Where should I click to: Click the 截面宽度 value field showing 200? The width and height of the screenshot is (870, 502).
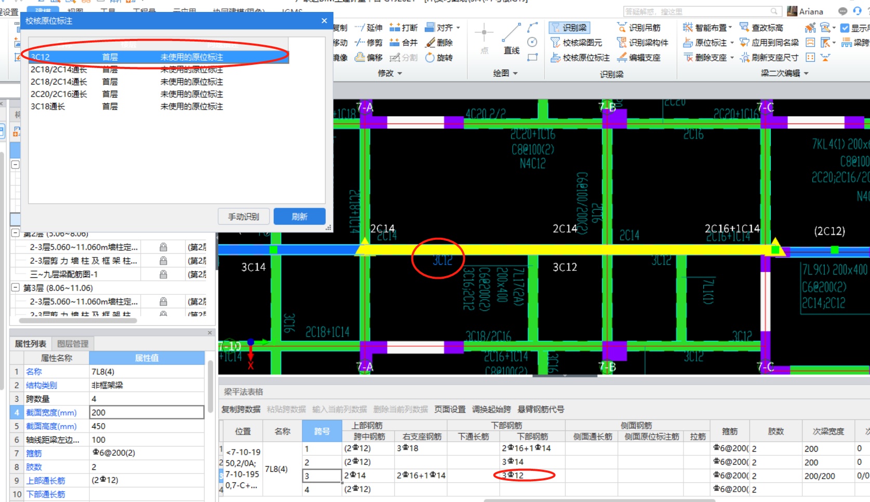pos(147,412)
